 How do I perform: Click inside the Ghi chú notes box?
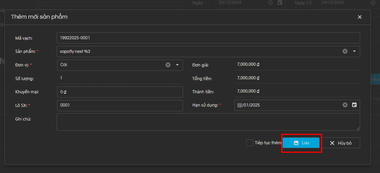pos(208,122)
